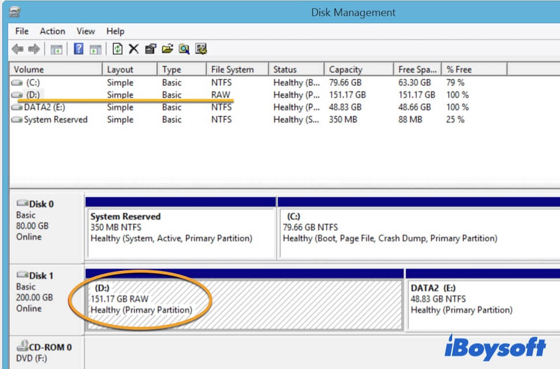
Task: Open the View menu
Action: click(86, 31)
